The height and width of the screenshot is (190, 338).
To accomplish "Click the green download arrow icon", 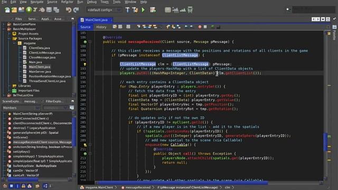I will [x=29, y=10].
